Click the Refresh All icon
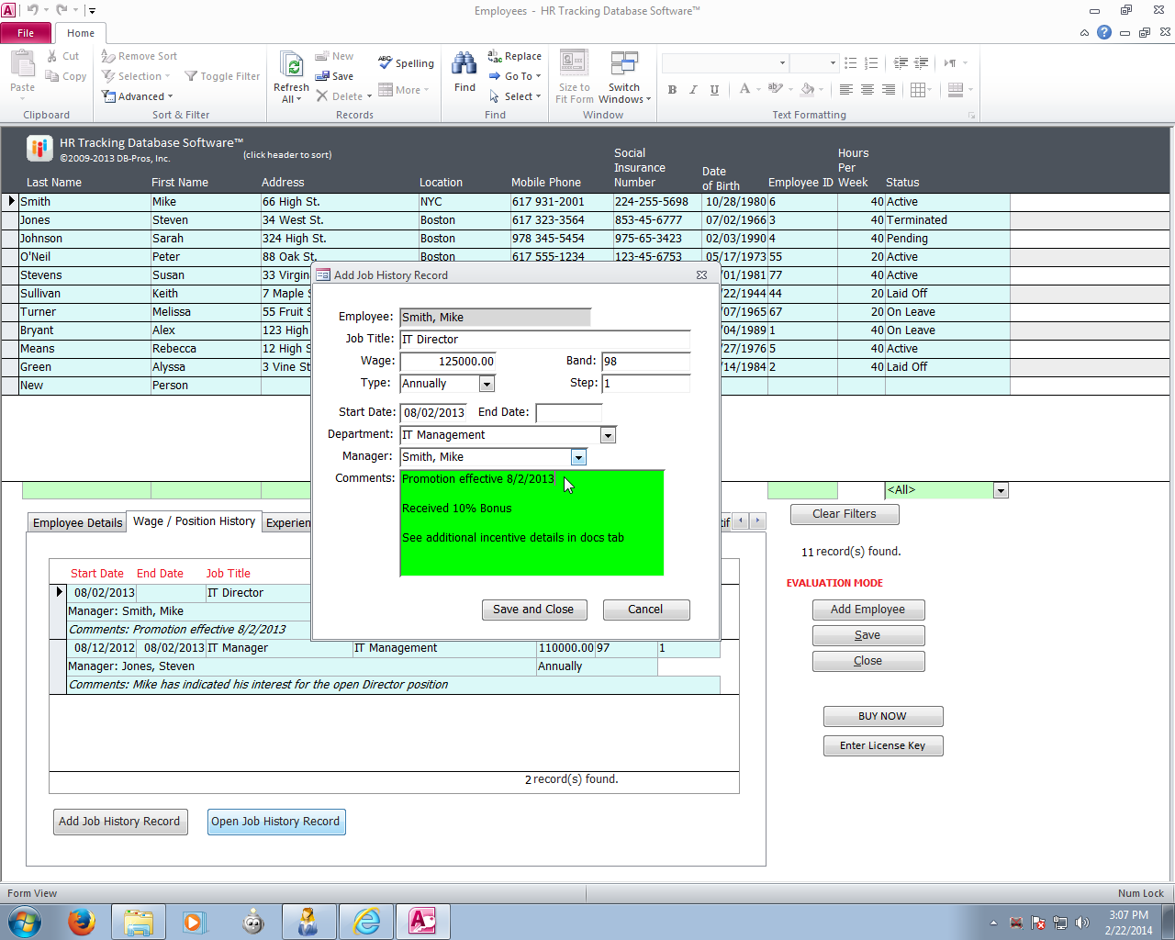The width and height of the screenshot is (1175, 940). click(292, 65)
